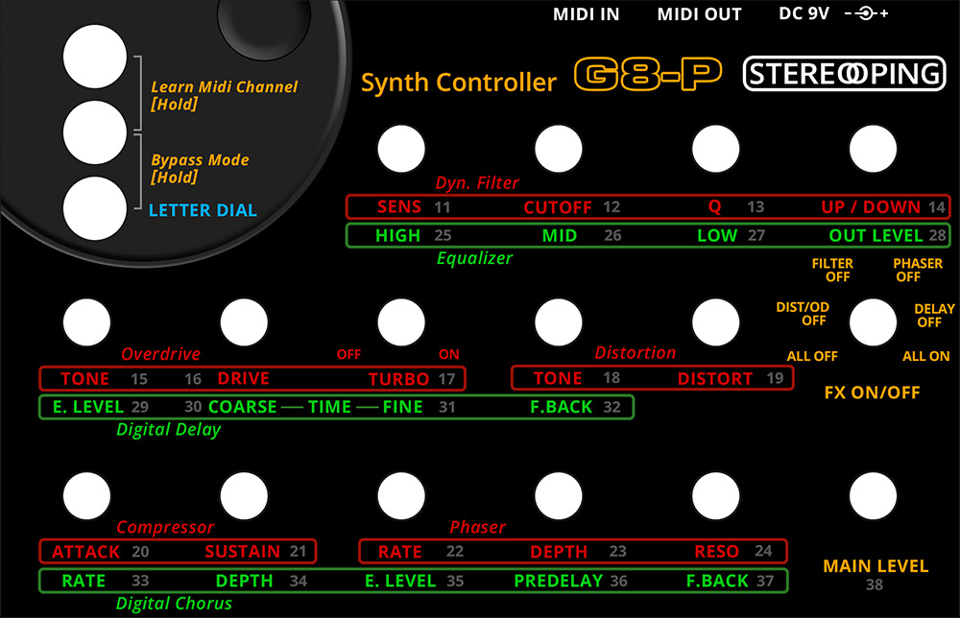Click the TURBO 17 label

(412, 379)
